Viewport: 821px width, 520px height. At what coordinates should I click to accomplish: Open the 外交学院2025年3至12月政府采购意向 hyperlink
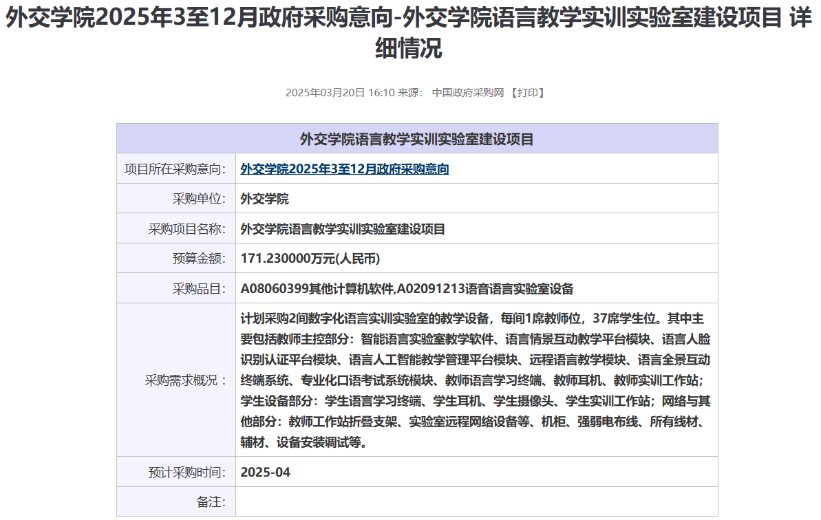pyautogui.click(x=344, y=169)
